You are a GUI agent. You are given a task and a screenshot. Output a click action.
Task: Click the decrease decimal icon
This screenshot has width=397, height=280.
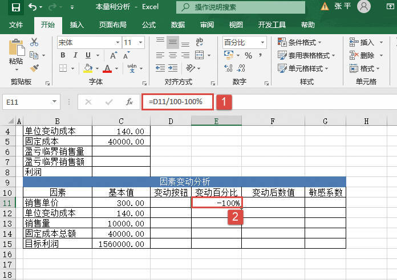241,68
